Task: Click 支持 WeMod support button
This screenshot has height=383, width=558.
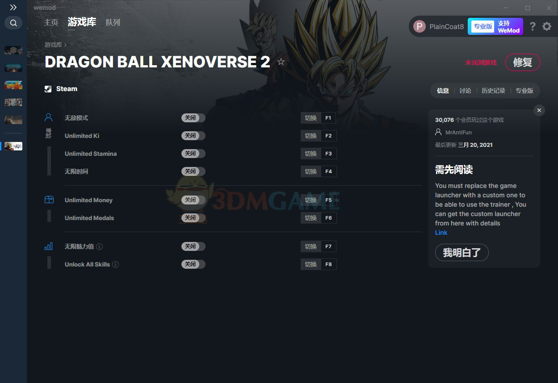Action: 509,27
